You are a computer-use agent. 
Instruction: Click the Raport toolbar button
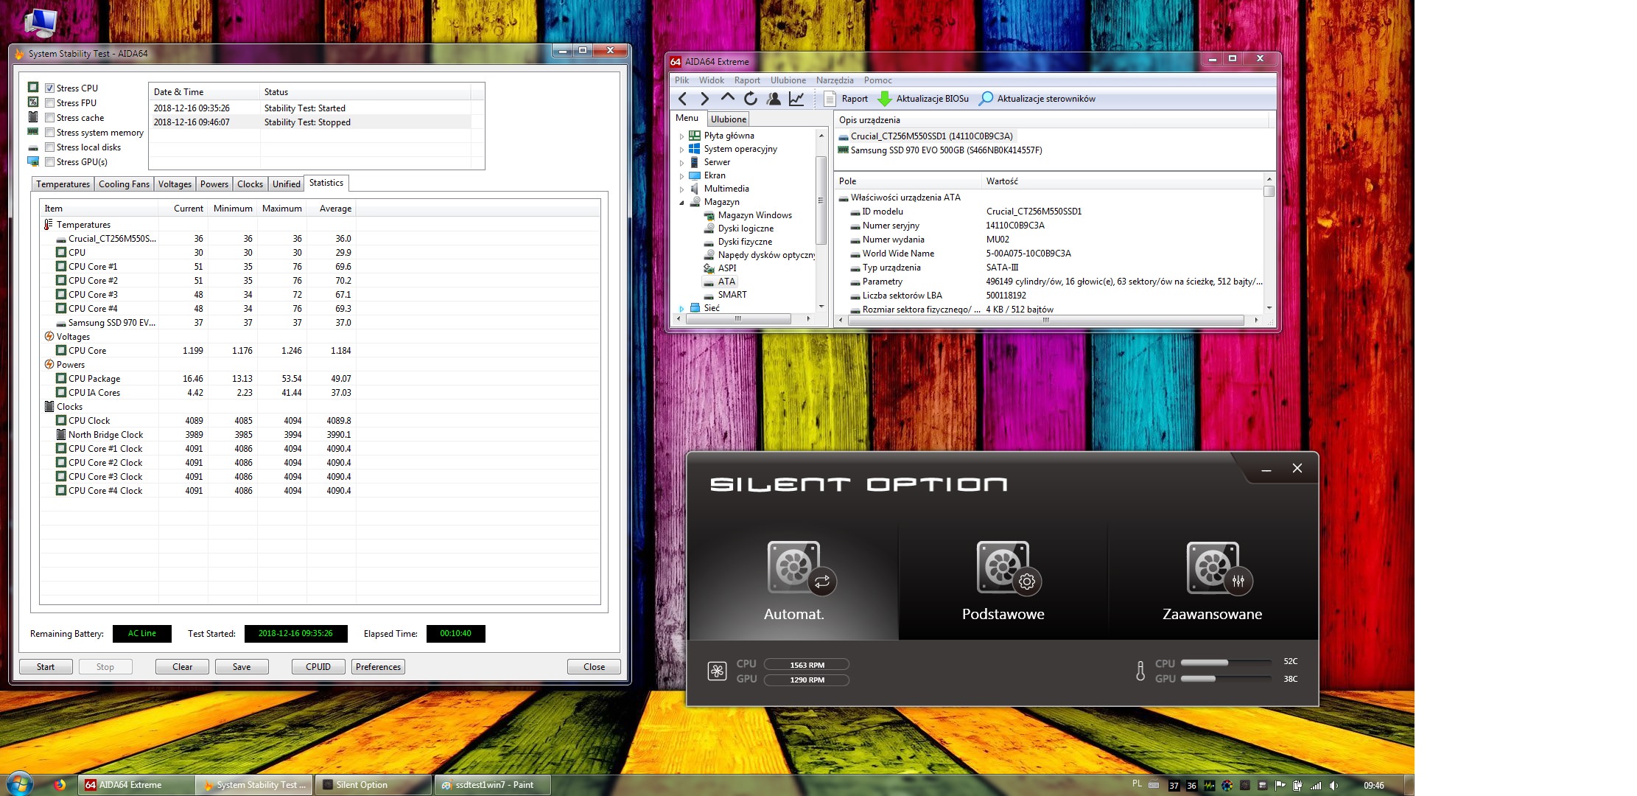coord(846,99)
